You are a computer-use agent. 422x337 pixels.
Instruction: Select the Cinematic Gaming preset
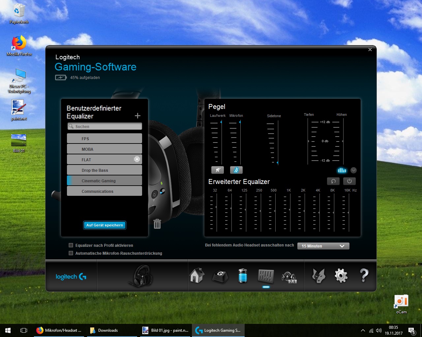[105, 181]
